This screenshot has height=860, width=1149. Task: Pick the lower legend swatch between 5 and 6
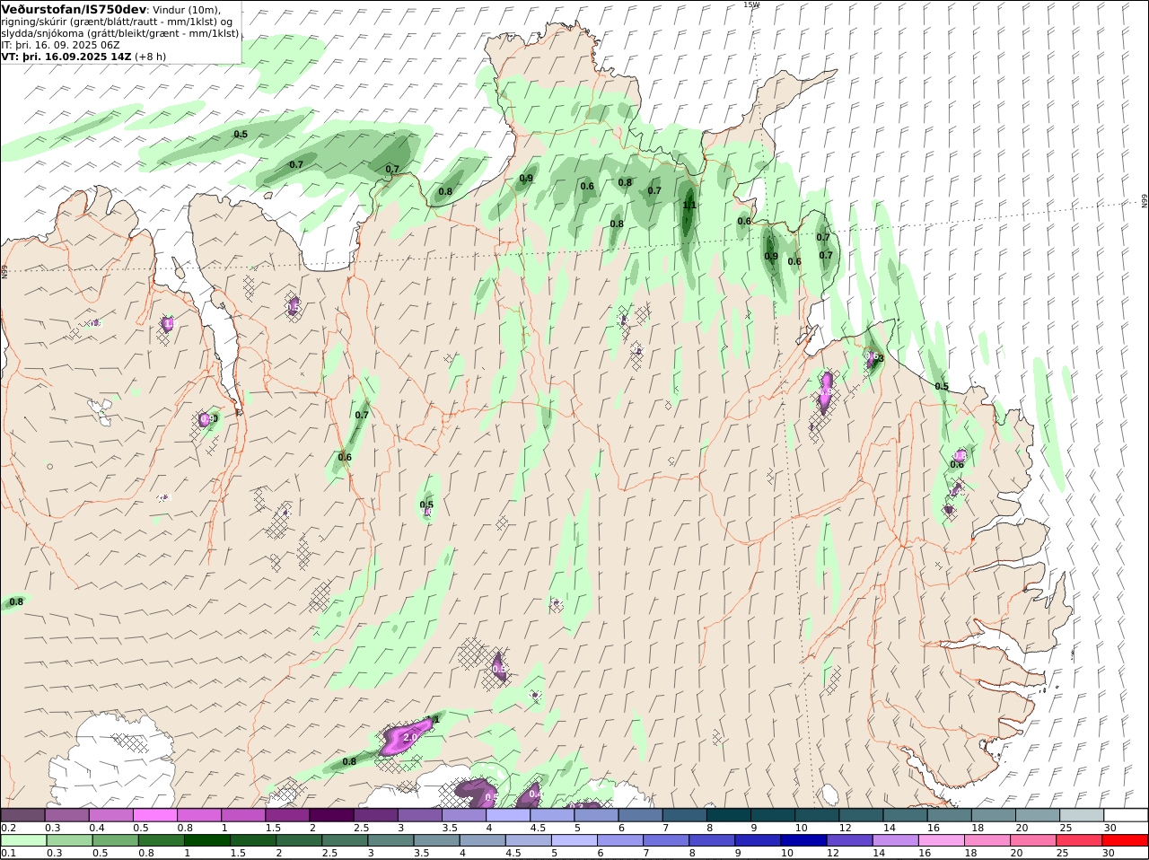point(573,840)
